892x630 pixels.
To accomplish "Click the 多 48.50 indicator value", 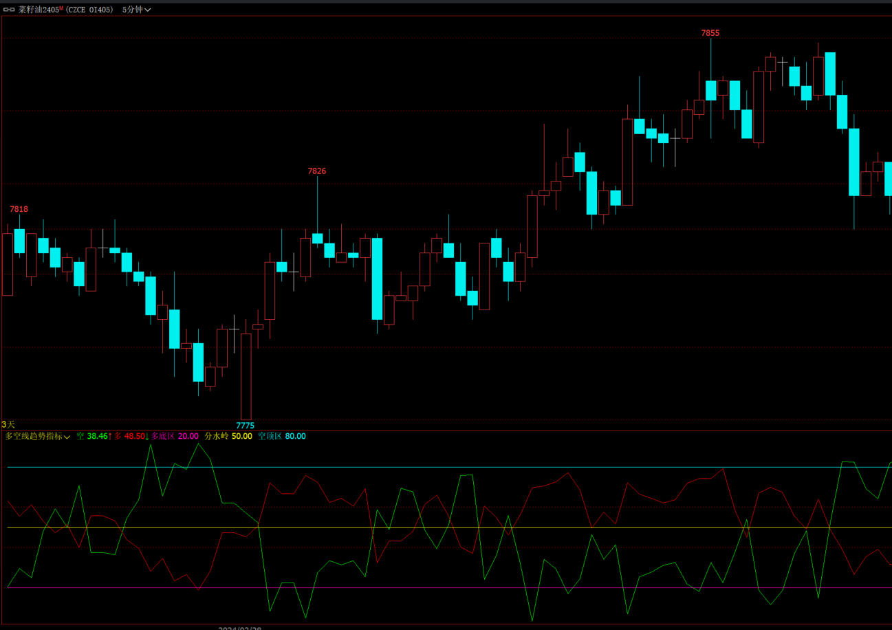I will (x=129, y=436).
